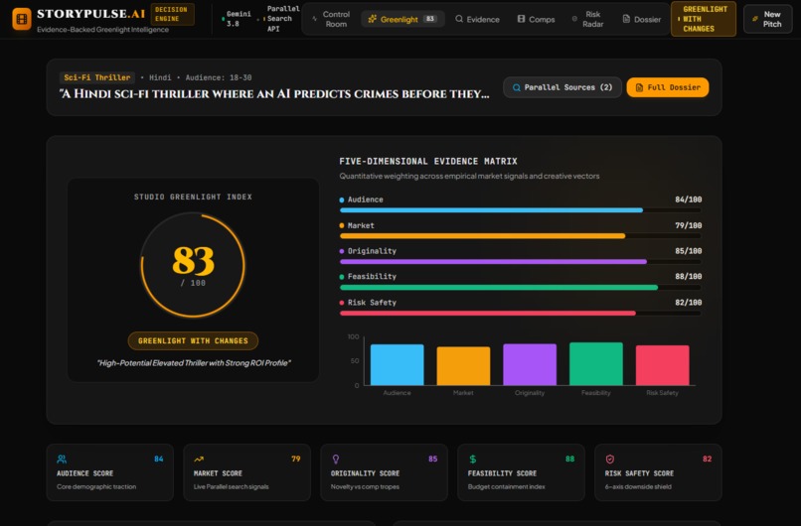Screen dimensions: 801x526
Task: Click the orange Market chart column
Action: tap(463, 366)
